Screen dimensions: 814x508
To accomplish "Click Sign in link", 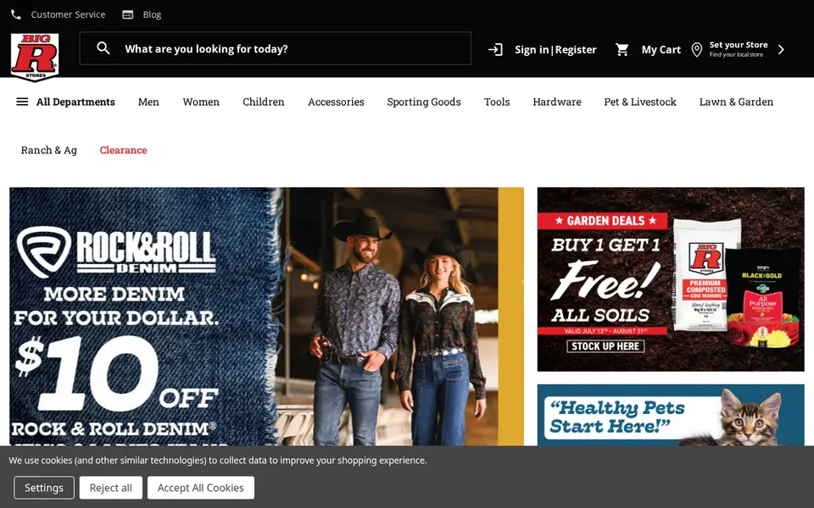I will [x=532, y=50].
